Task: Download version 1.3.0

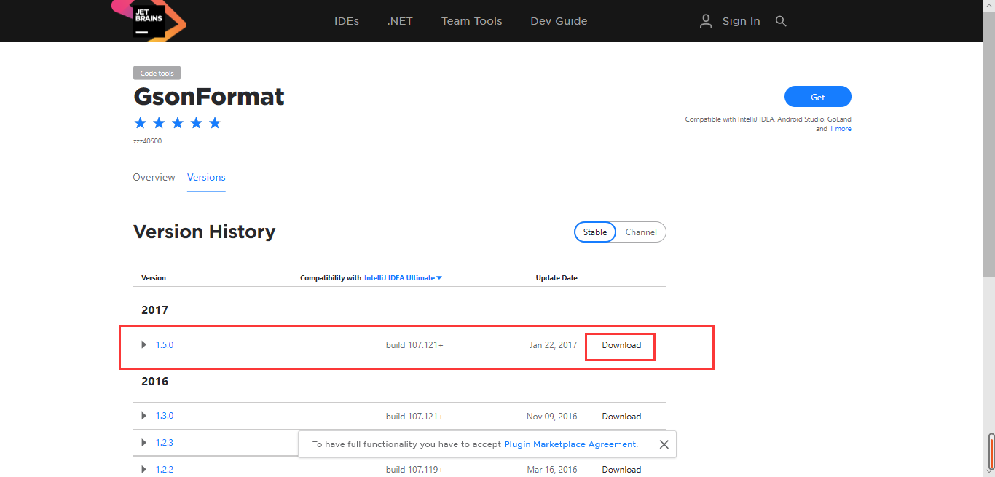Action: (621, 417)
